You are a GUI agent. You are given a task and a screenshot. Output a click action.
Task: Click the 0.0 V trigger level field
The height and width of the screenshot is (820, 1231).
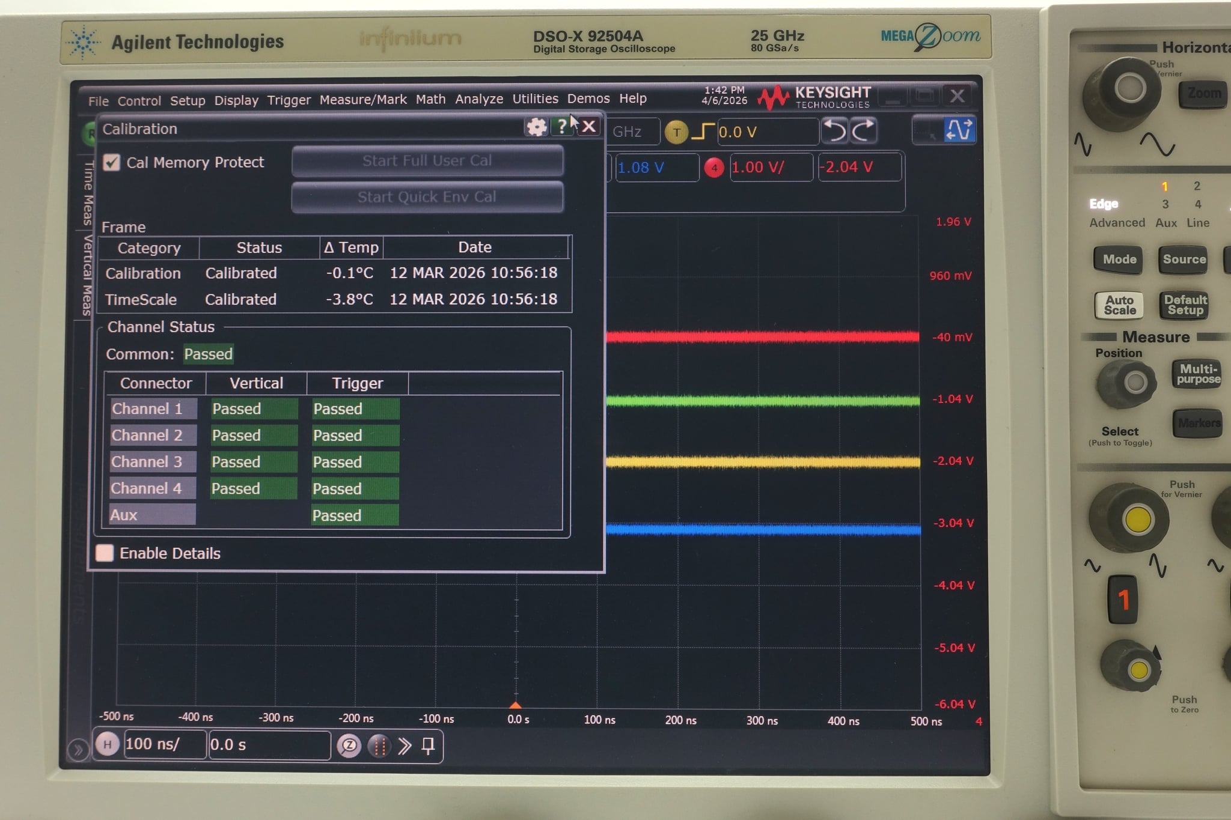(x=768, y=132)
